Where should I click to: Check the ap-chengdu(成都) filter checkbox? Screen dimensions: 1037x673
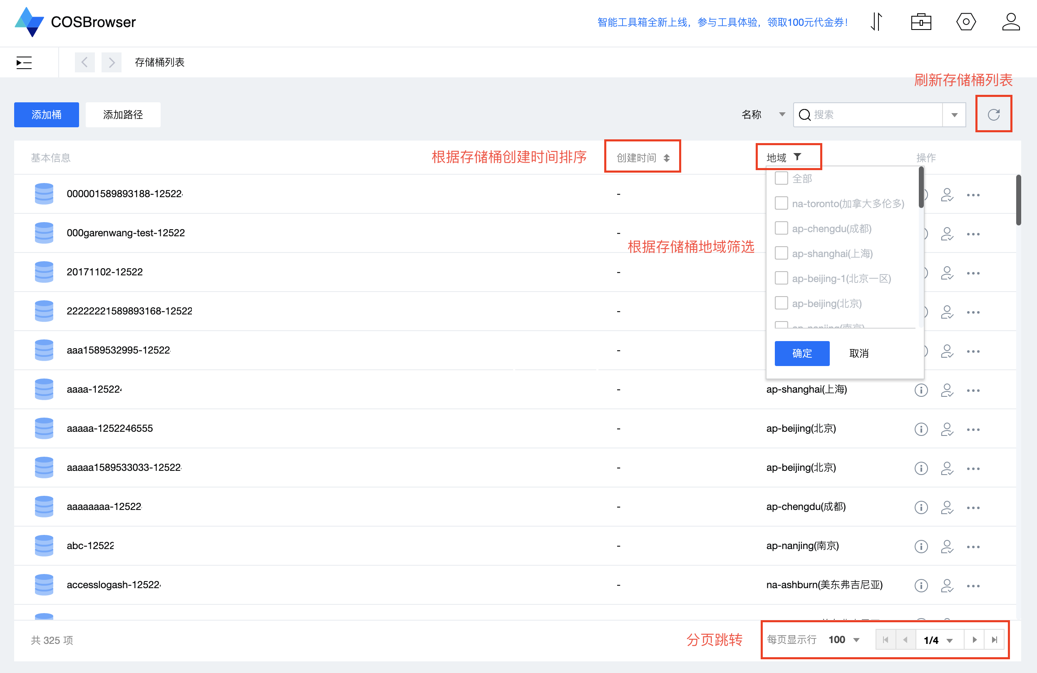(x=781, y=228)
